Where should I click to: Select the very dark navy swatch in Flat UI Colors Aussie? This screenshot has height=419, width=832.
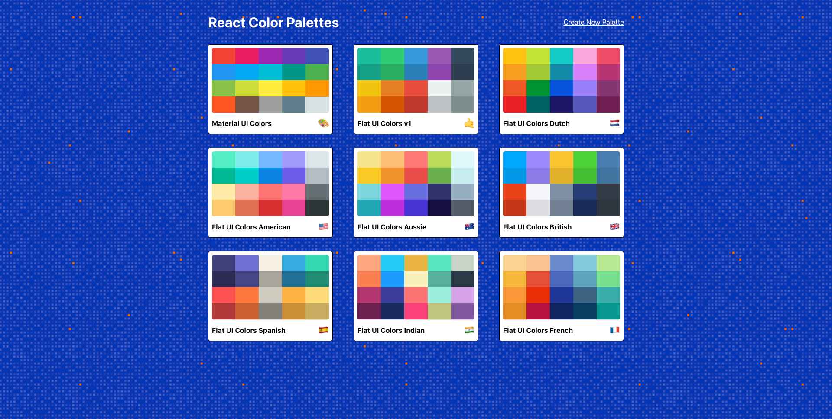pyautogui.click(x=439, y=208)
